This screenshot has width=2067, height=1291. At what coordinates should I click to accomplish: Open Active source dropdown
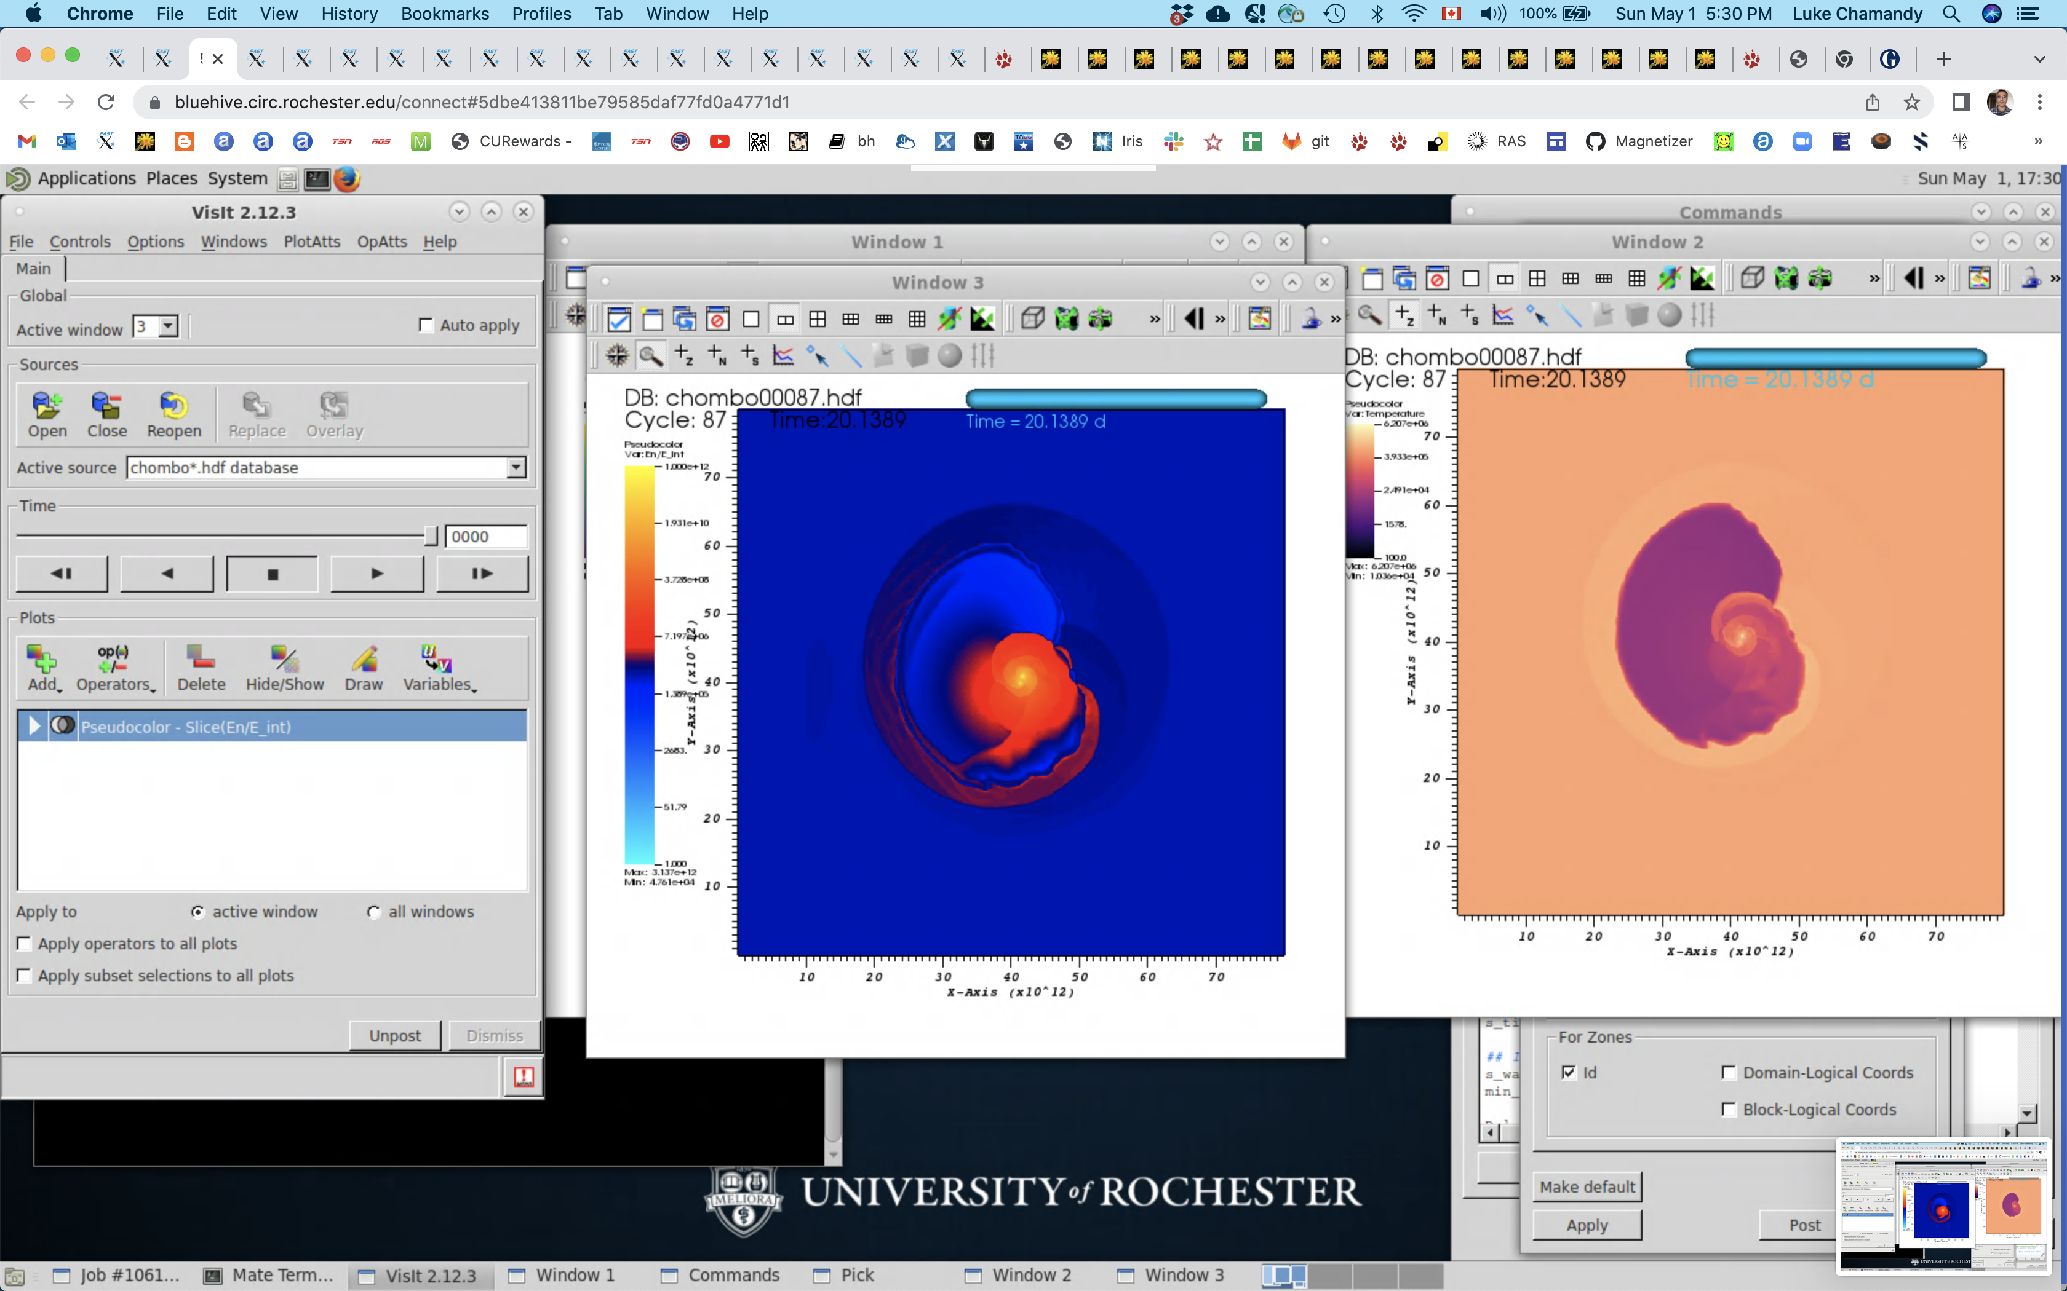516,467
